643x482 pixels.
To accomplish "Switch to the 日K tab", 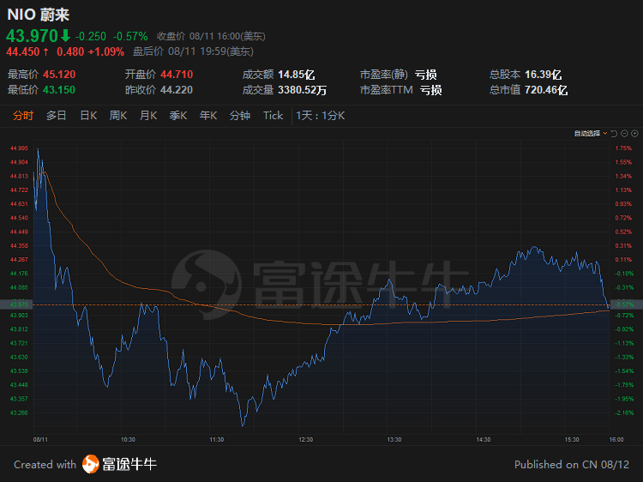I will pos(88,116).
